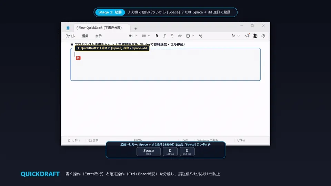Viewport: 331px width, 186px height.
Task: Maximize the QuickDraft window
Action: point(252,26)
